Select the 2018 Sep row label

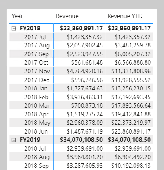[36, 166]
